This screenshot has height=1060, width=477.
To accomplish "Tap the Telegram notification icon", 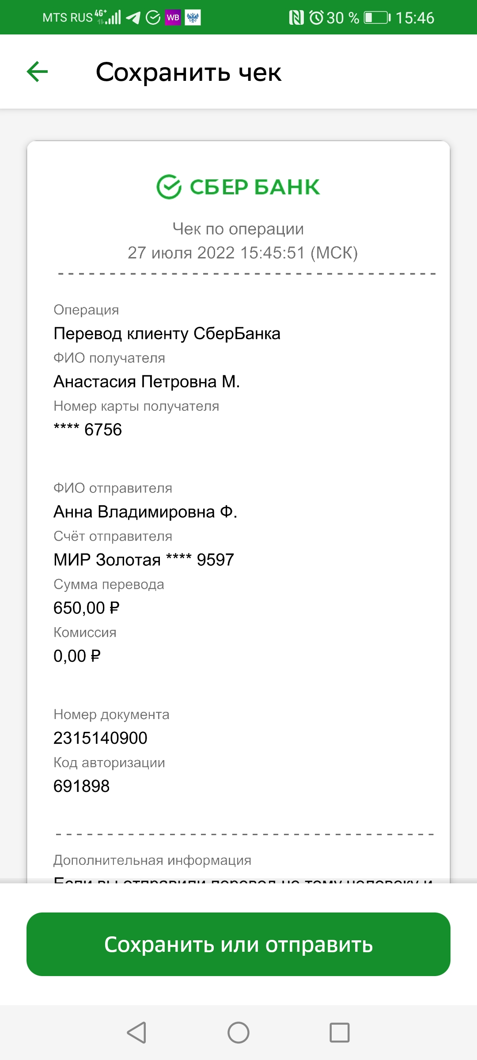I will click(x=133, y=18).
